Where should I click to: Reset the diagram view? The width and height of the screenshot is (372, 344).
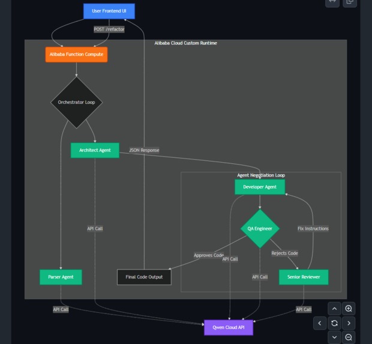(334, 323)
